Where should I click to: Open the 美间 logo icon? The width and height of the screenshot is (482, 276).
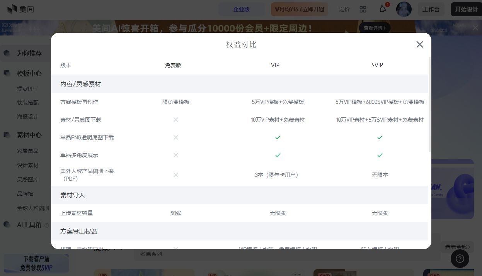click(x=11, y=9)
